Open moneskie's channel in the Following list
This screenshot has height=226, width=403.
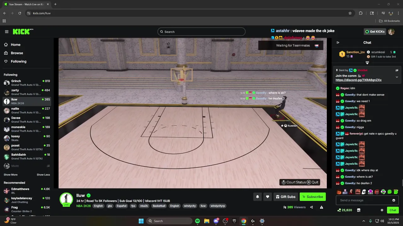pos(27,129)
